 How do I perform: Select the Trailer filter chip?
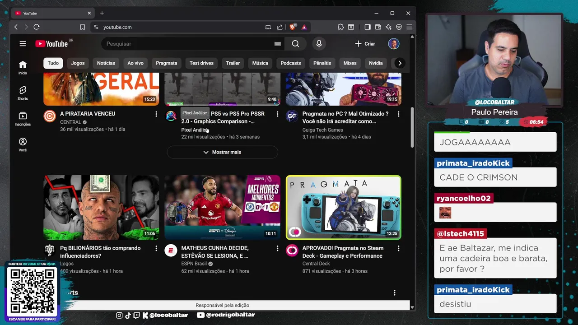233,63
